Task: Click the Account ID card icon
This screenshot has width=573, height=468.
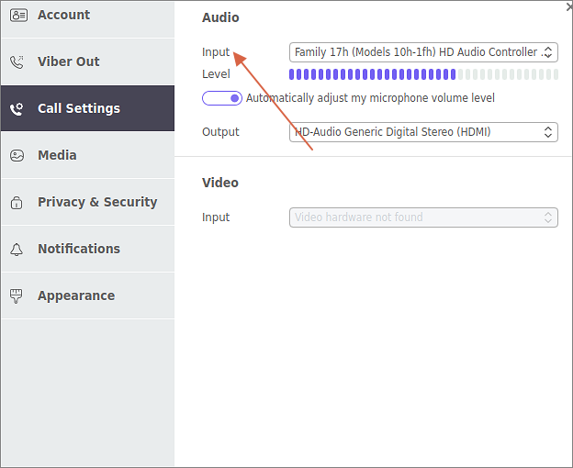Action: pos(17,15)
